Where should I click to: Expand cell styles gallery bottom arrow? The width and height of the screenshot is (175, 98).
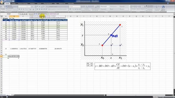coord(130,10)
